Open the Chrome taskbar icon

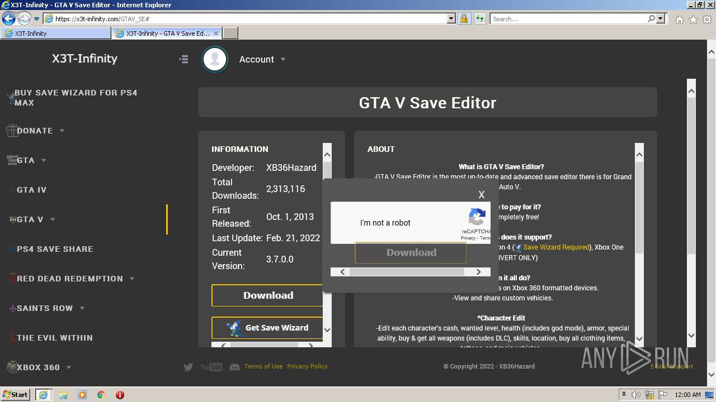pos(101,395)
